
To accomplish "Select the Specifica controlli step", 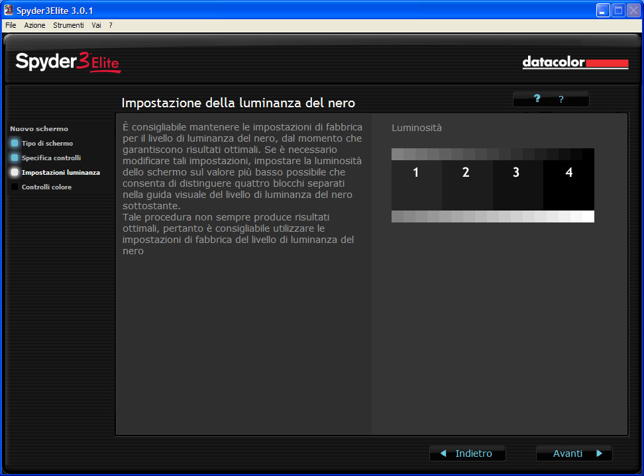I will 51,158.
